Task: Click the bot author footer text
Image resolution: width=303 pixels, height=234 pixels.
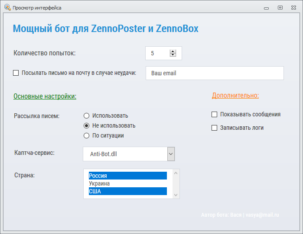Action: tap(240, 215)
